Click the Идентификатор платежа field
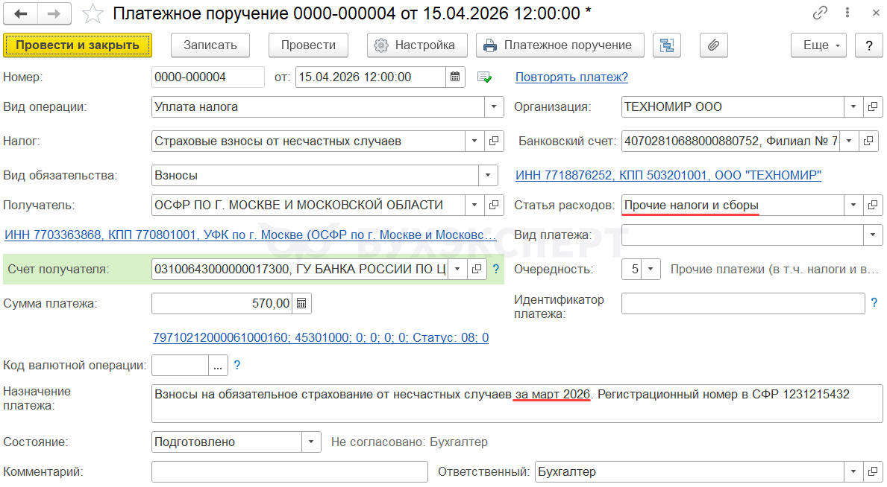Screen dimensions: 887x487 743,303
